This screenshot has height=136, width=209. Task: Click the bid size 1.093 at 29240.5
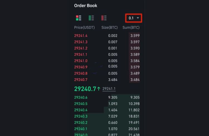(113, 104)
